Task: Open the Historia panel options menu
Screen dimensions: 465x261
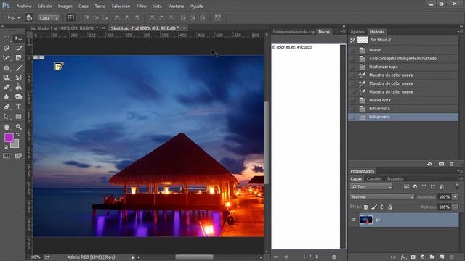Action: (460, 32)
